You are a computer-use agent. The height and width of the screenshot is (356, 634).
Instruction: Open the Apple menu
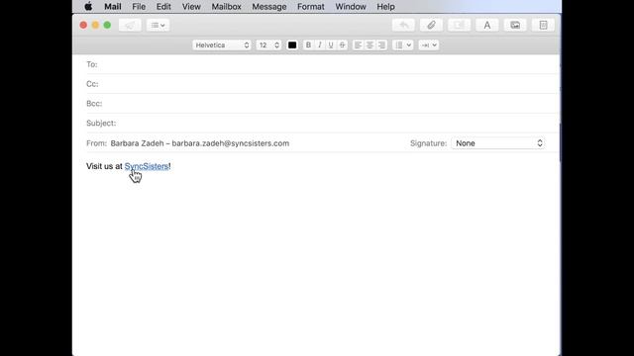point(88,7)
